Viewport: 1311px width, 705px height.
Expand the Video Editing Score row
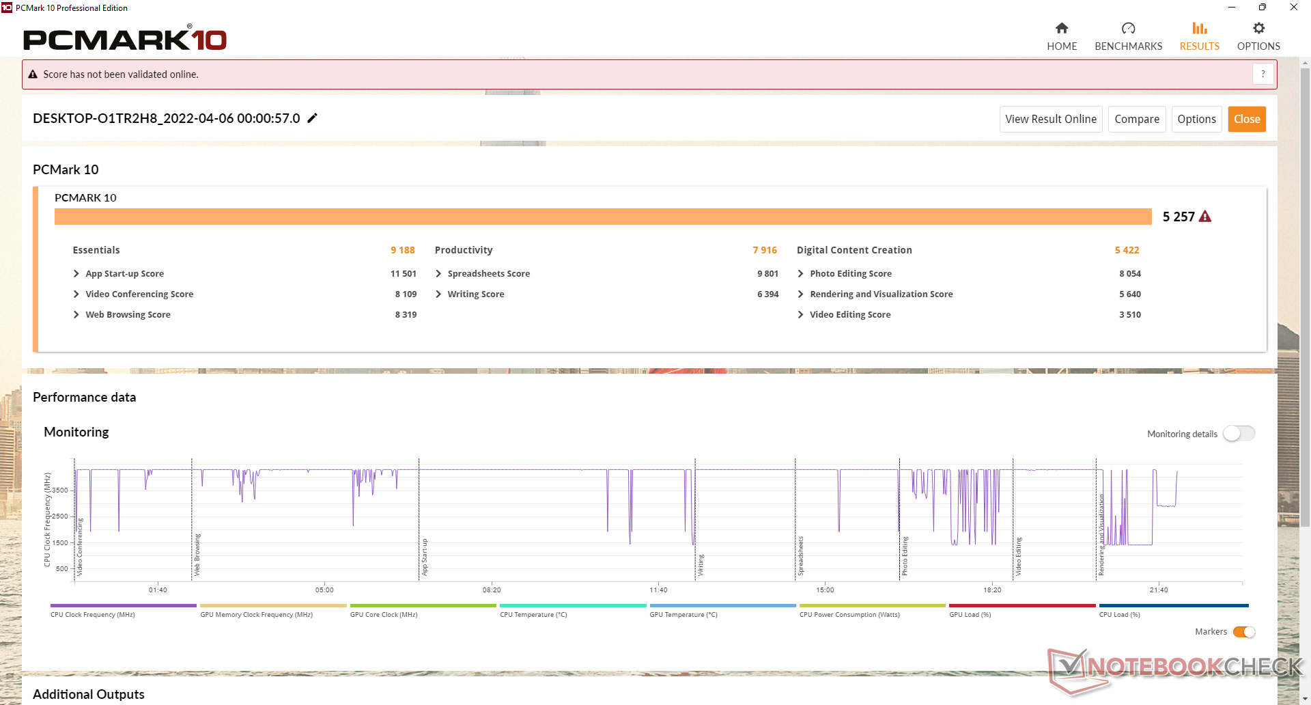tap(800, 315)
